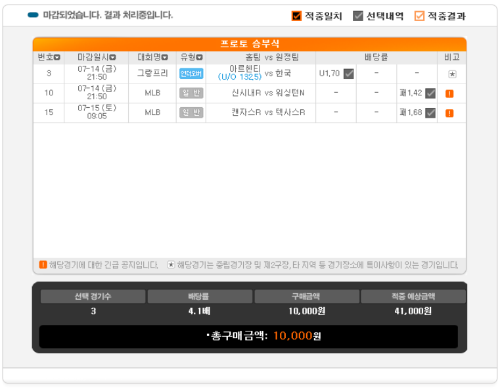The height and width of the screenshot is (388, 500).
Task: Toggle the 적중일치 checkbox
Action: pyautogui.click(x=296, y=16)
